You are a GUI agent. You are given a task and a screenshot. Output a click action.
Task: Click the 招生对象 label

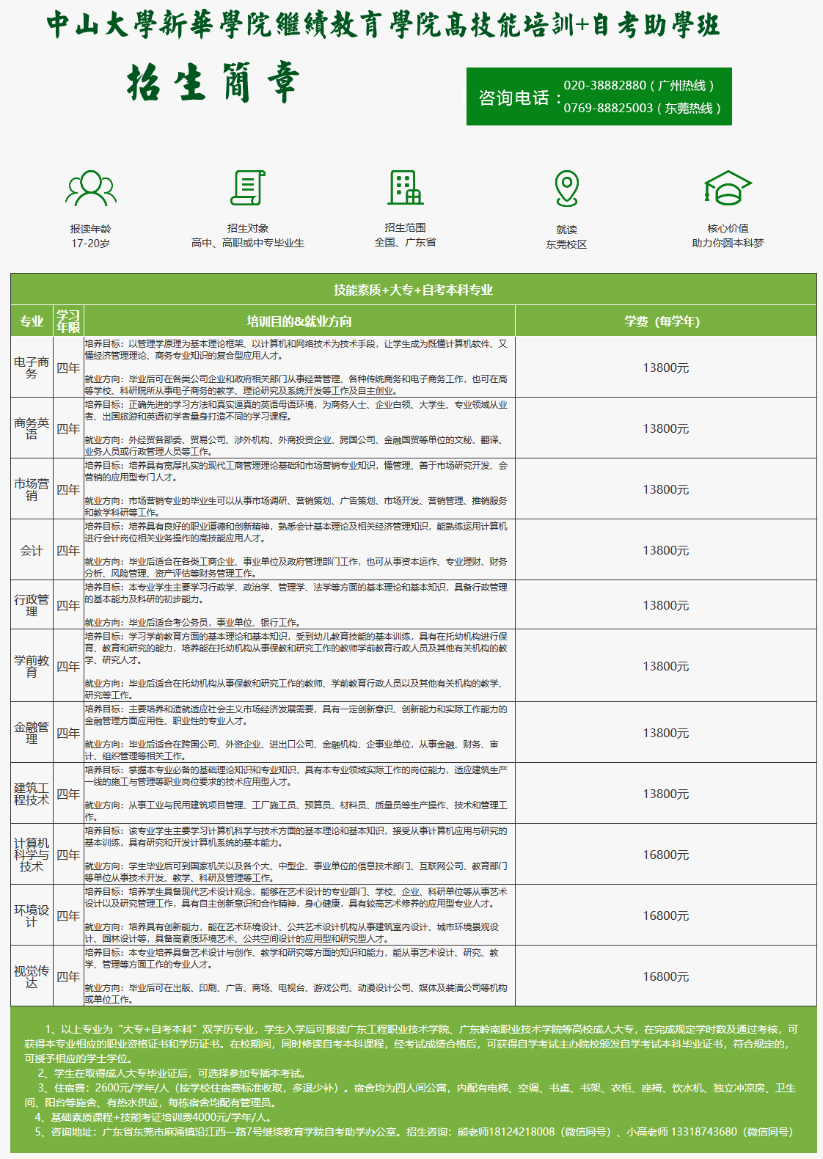248,228
